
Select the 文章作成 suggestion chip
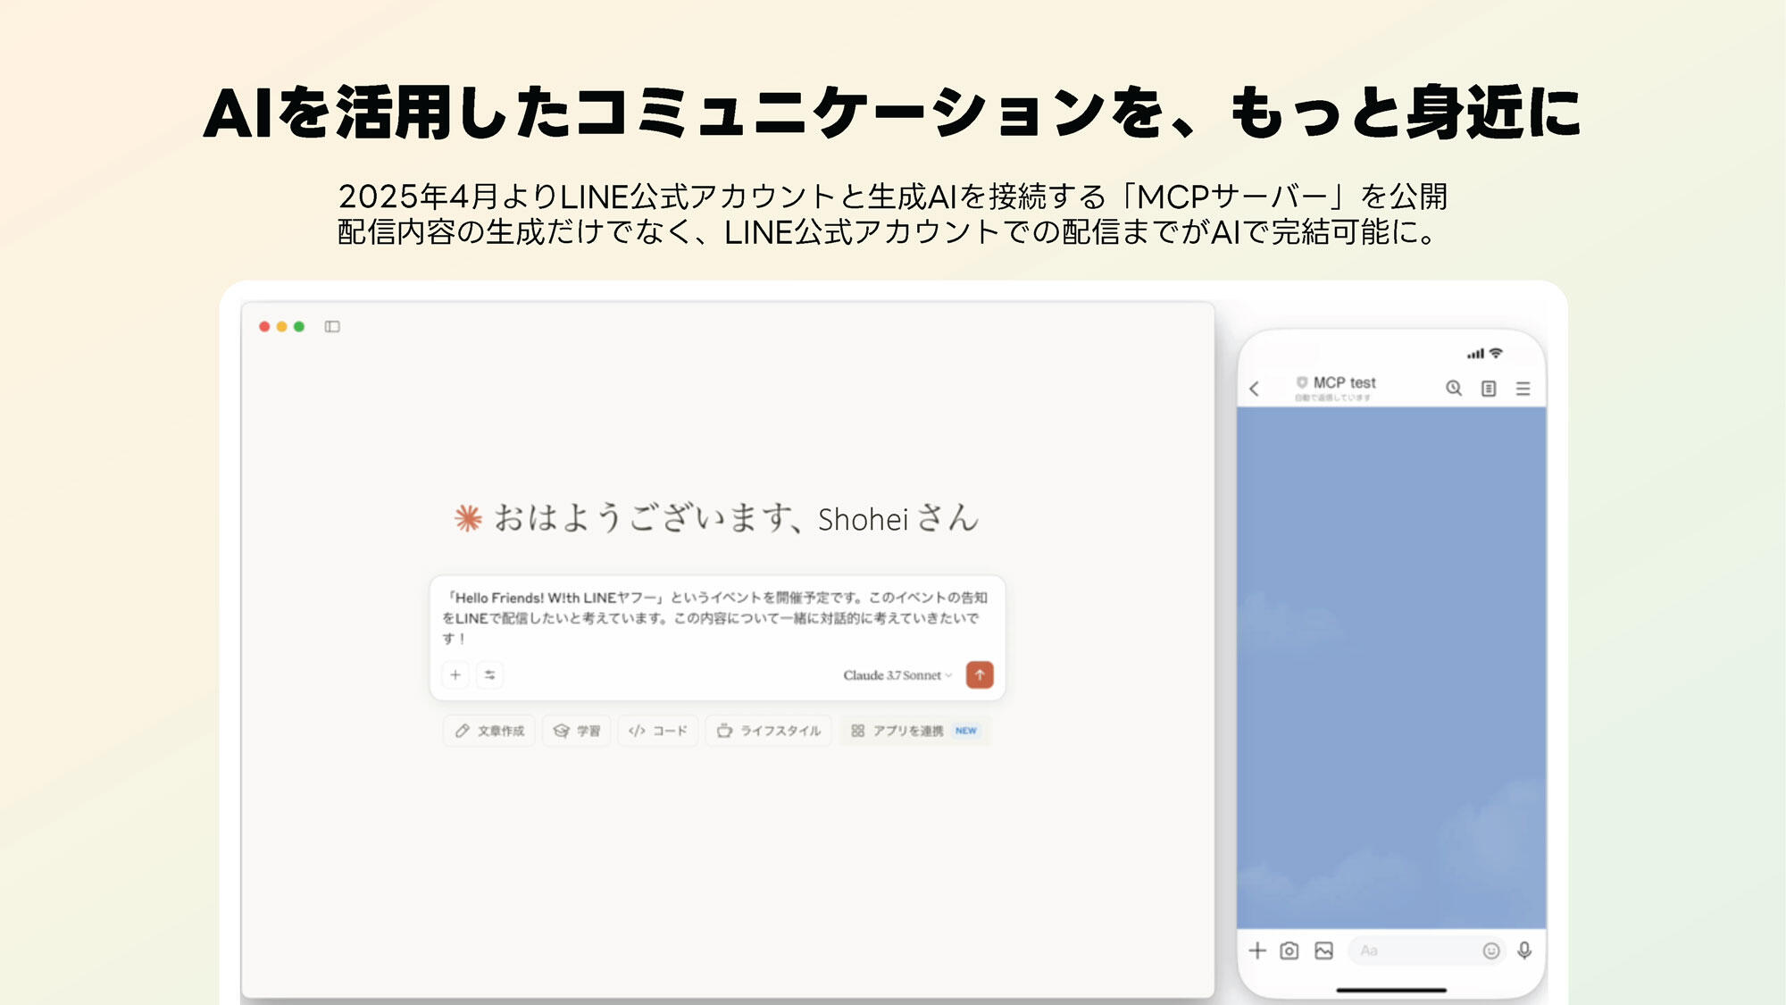coord(489,731)
